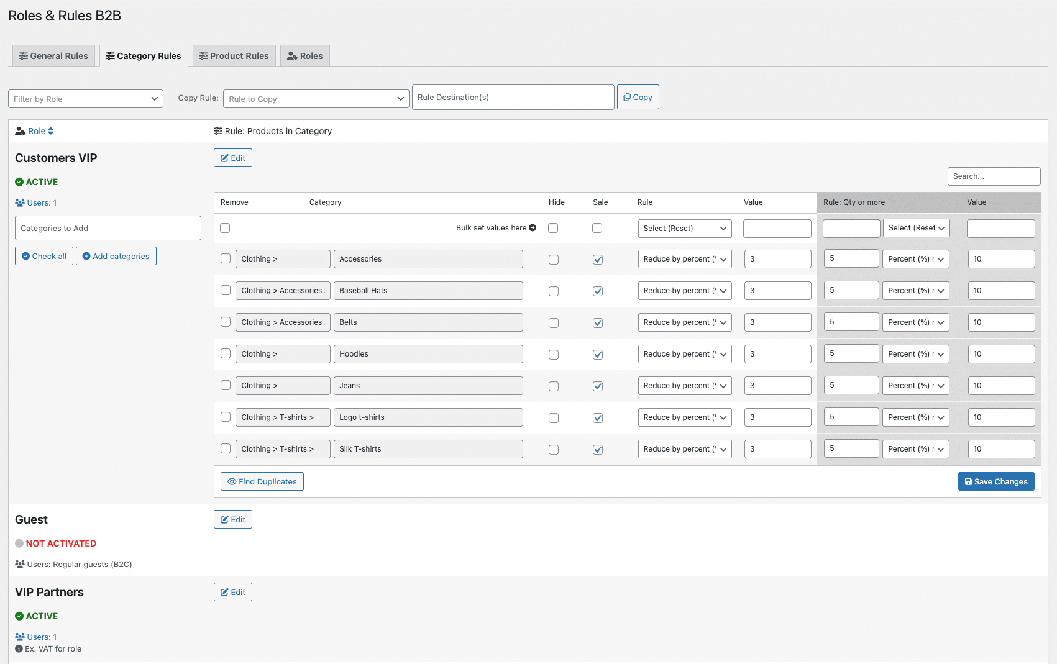Click the sliders icon beside Rule: Products in Category
Viewport: 1057px width, 664px height.
click(x=218, y=131)
